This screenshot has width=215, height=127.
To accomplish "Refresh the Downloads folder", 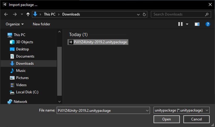I will (144, 14).
